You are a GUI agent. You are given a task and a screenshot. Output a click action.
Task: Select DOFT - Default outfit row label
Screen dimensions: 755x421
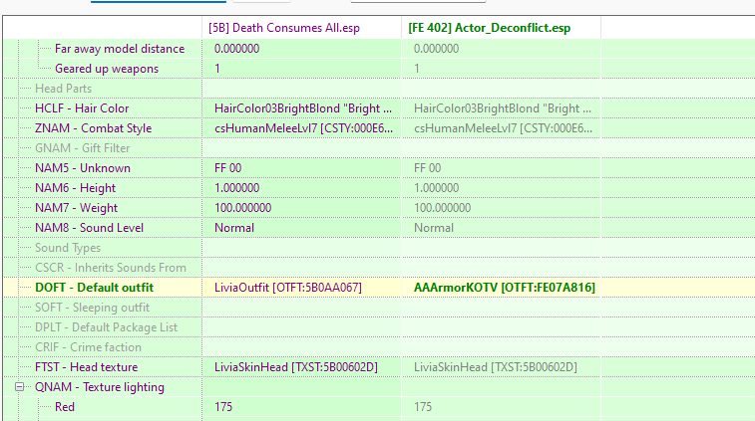point(94,288)
